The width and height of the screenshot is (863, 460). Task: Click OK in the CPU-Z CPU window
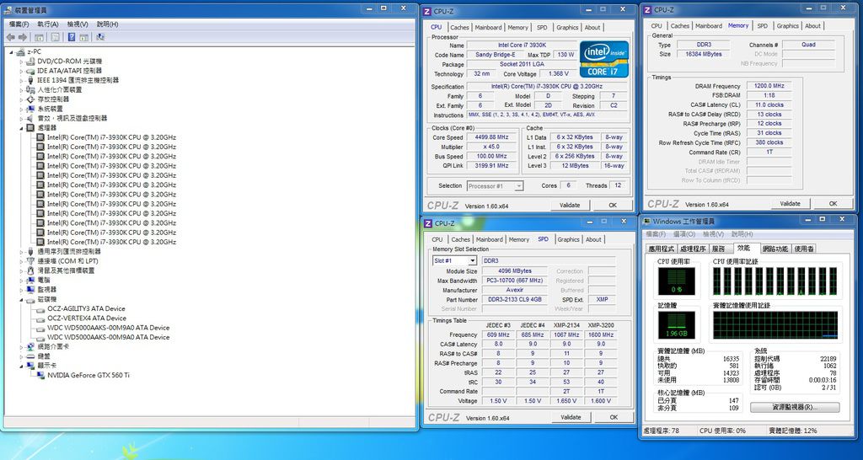613,206
